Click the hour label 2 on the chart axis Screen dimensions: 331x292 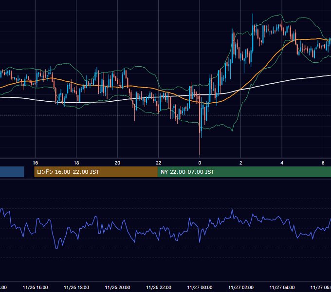coord(240,163)
